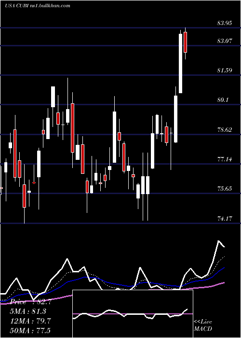Click the <<Live MACD label
241x338 pixels.
point(203,325)
